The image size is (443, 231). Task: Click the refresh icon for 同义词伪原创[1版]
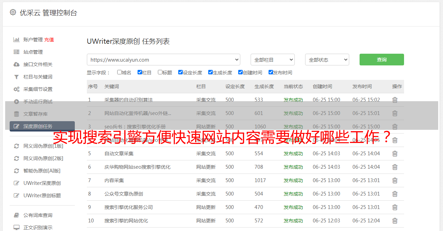click(17, 146)
